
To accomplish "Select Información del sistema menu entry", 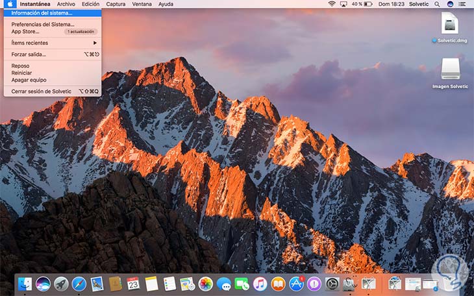I will coord(42,12).
